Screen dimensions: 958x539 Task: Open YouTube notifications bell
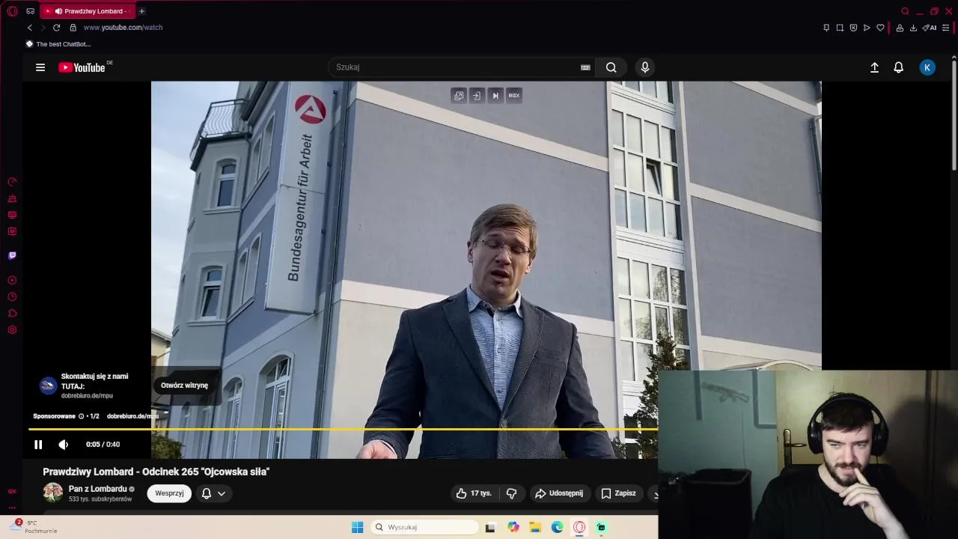tap(899, 67)
